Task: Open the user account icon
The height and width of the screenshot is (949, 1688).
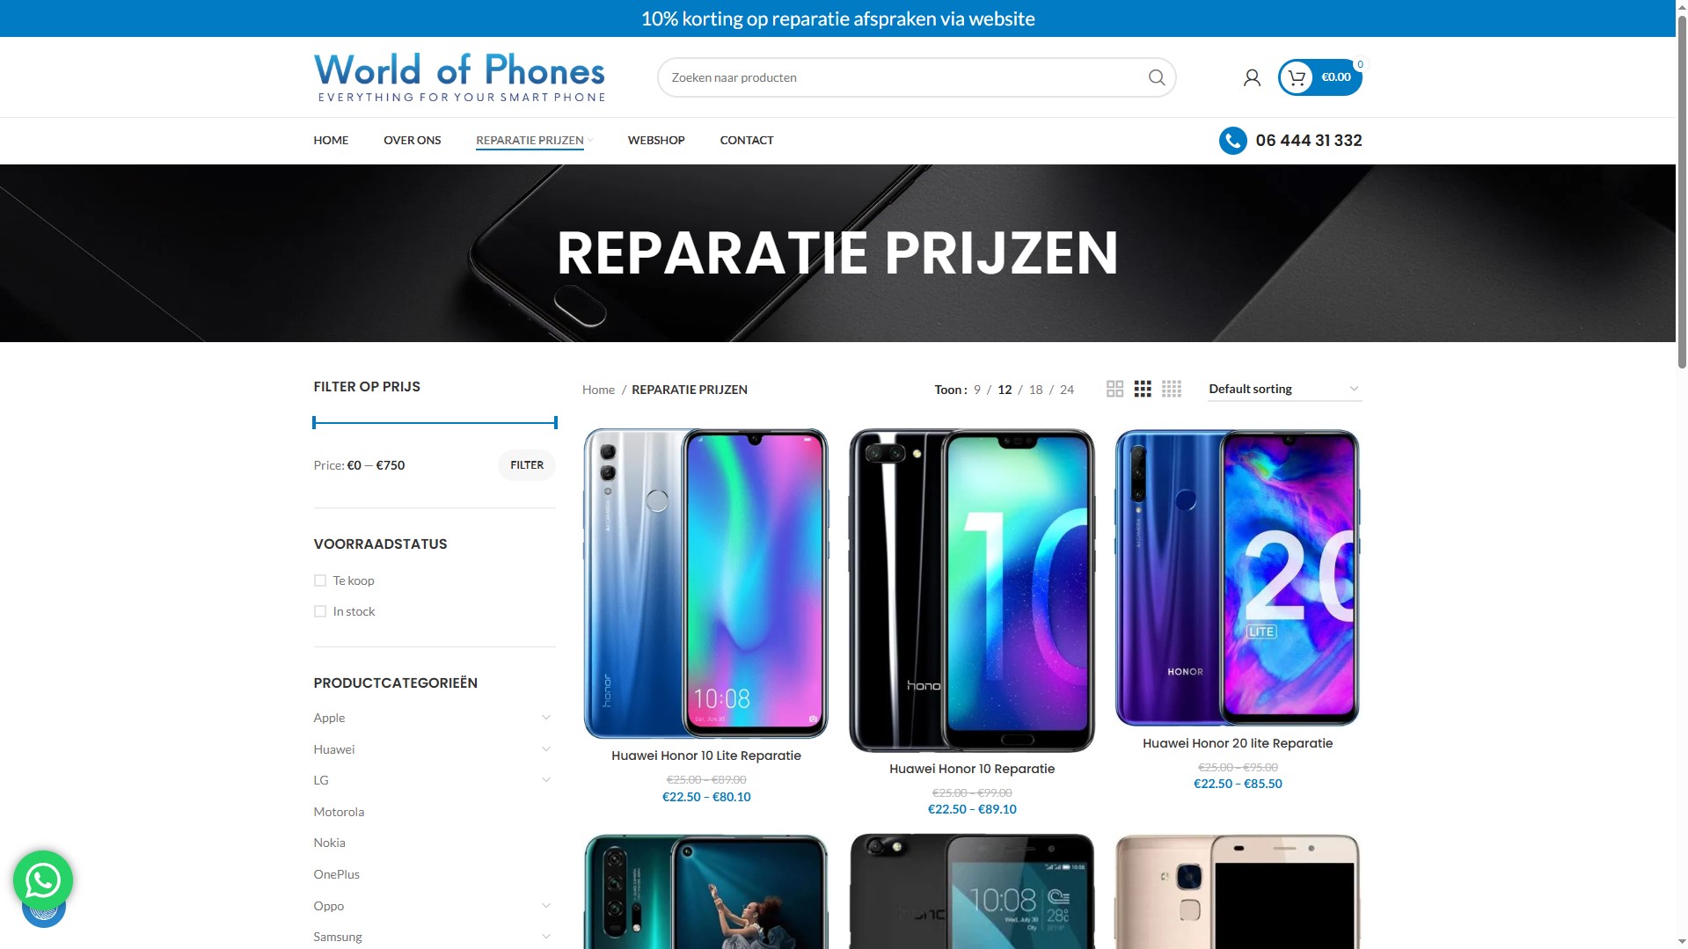Action: [x=1252, y=77]
